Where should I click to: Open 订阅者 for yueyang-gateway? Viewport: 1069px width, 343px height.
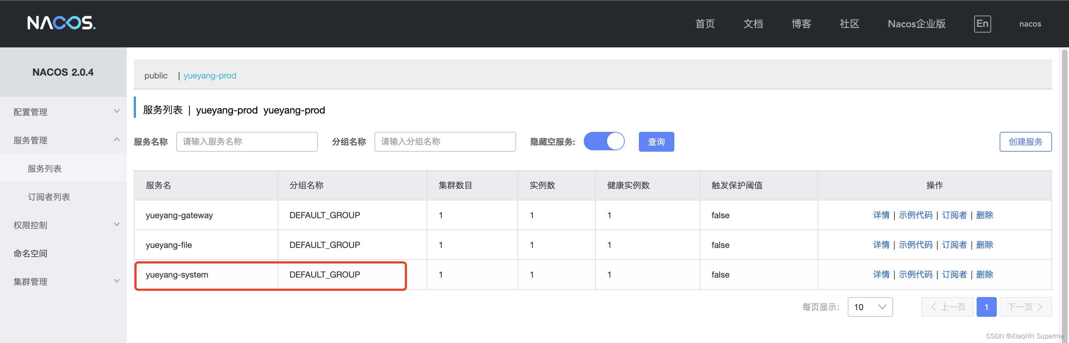[x=954, y=215]
